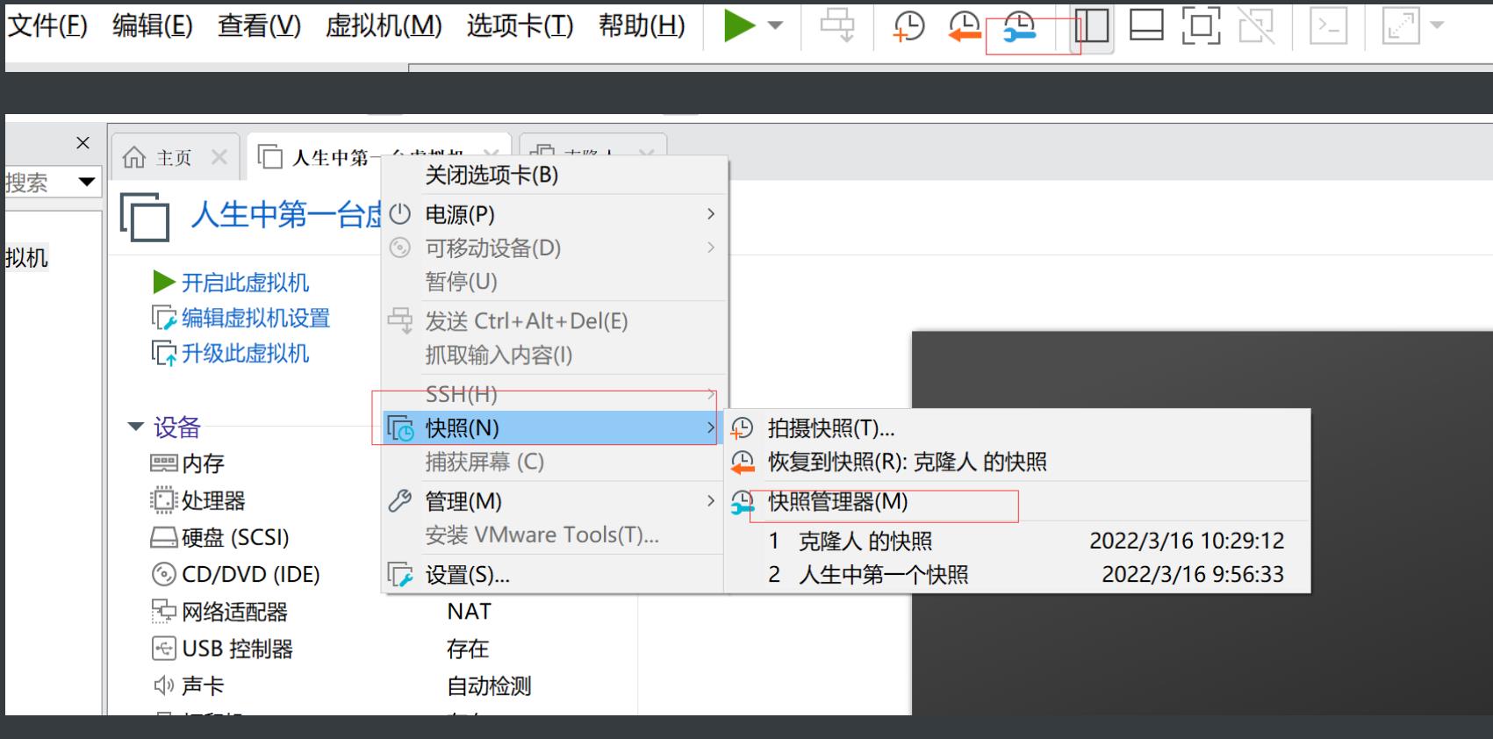Open the 帮助(H) menu
This screenshot has height=739, width=1493.
[642, 25]
